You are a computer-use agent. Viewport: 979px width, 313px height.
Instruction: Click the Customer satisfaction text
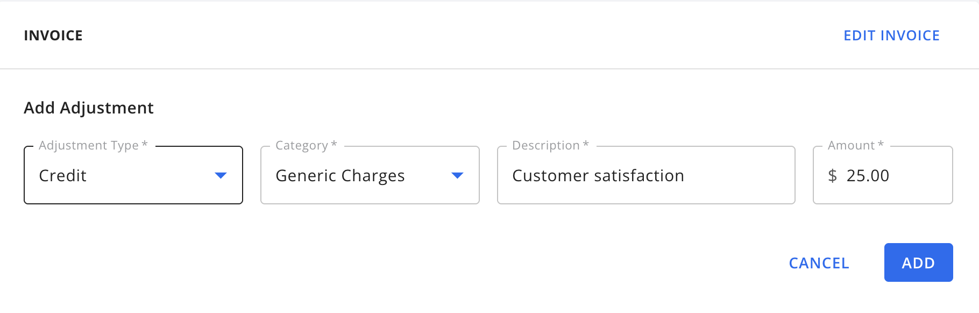point(598,176)
